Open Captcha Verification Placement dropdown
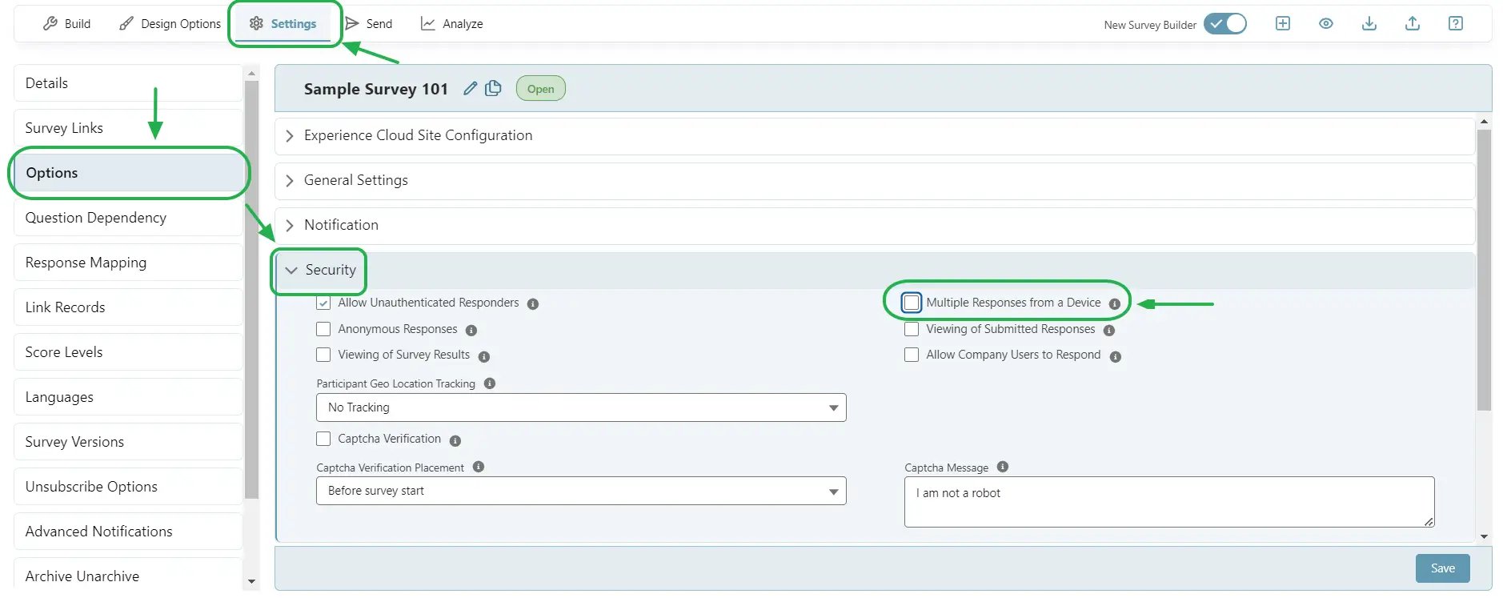This screenshot has height=598, width=1503. (x=581, y=491)
